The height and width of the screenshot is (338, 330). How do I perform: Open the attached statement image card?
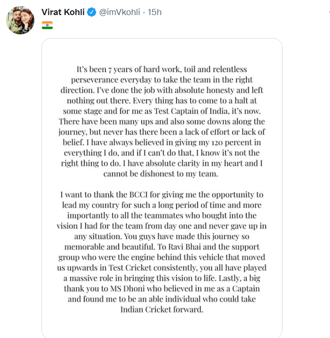click(x=162, y=188)
